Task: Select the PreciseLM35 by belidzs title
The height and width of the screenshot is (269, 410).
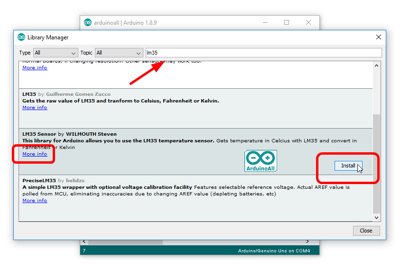Action: coord(53,181)
